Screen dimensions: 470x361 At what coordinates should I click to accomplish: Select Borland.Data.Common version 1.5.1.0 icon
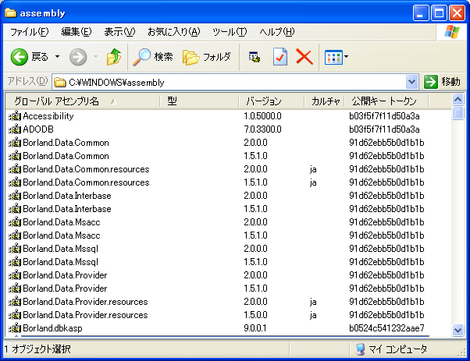click(x=15, y=156)
